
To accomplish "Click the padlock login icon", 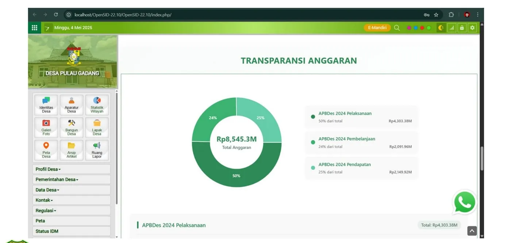I will (x=462, y=28).
